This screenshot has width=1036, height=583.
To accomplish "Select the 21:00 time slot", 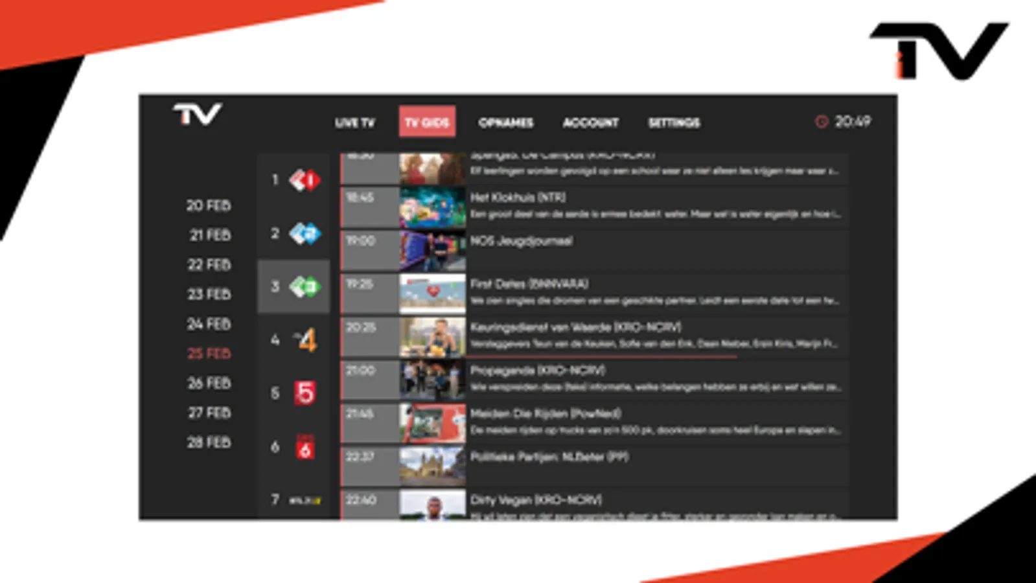I will coord(370,380).
